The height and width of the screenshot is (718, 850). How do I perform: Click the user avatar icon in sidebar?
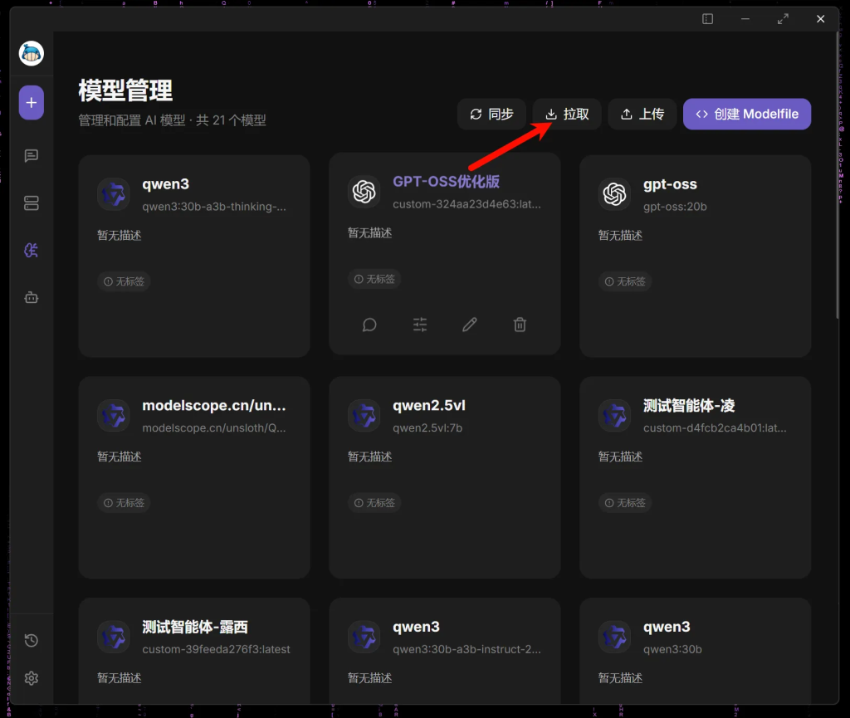32,53
